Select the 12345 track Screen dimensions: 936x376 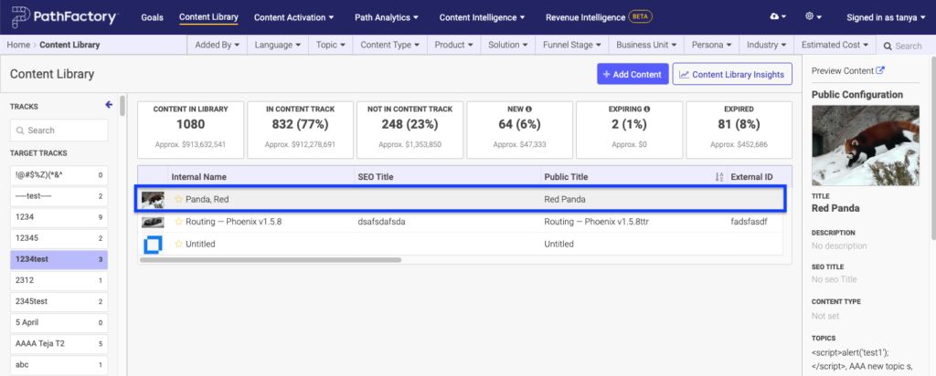(59, 238)
